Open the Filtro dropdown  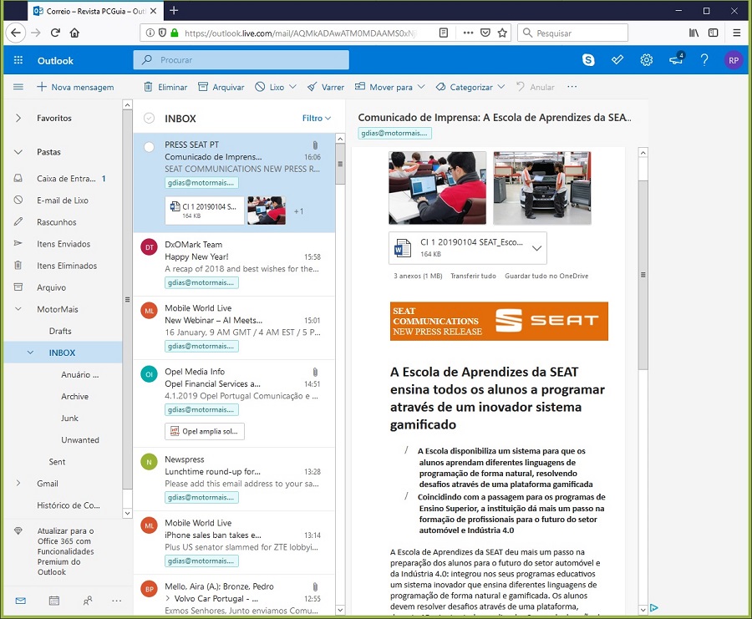(317, 119)
